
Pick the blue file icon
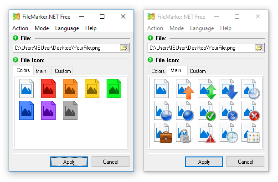point(26,110)
